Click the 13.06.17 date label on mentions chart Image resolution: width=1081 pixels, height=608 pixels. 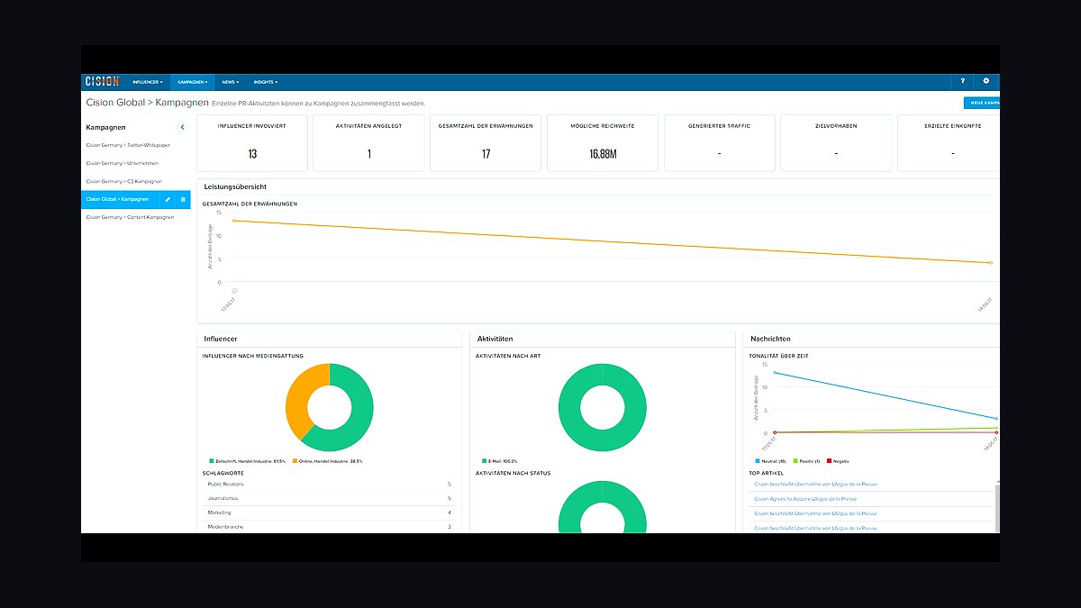[x=229, y=304]
